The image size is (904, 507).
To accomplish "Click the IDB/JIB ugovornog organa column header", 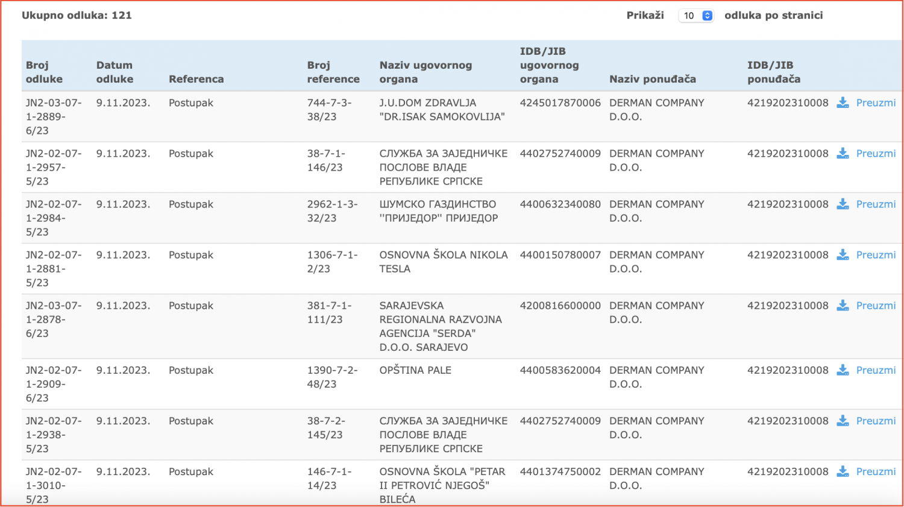I will click(x=549, y=65).
